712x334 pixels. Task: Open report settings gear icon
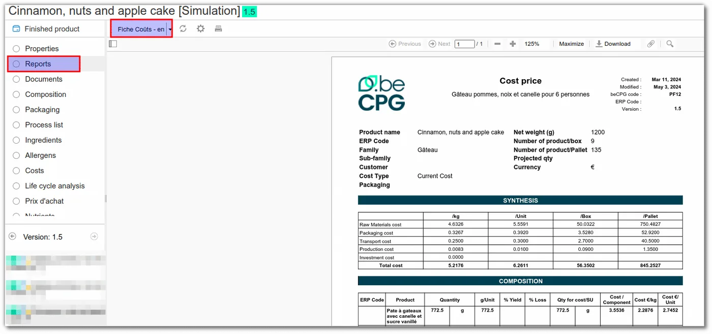pyautogui.click(x=201, y=29)
